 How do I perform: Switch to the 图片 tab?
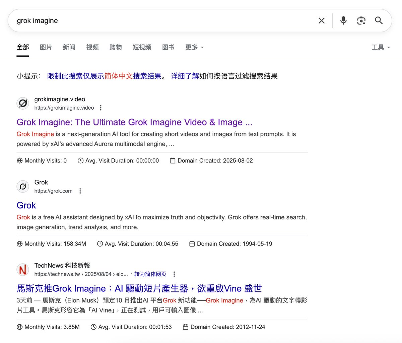(x=46, y=47)
